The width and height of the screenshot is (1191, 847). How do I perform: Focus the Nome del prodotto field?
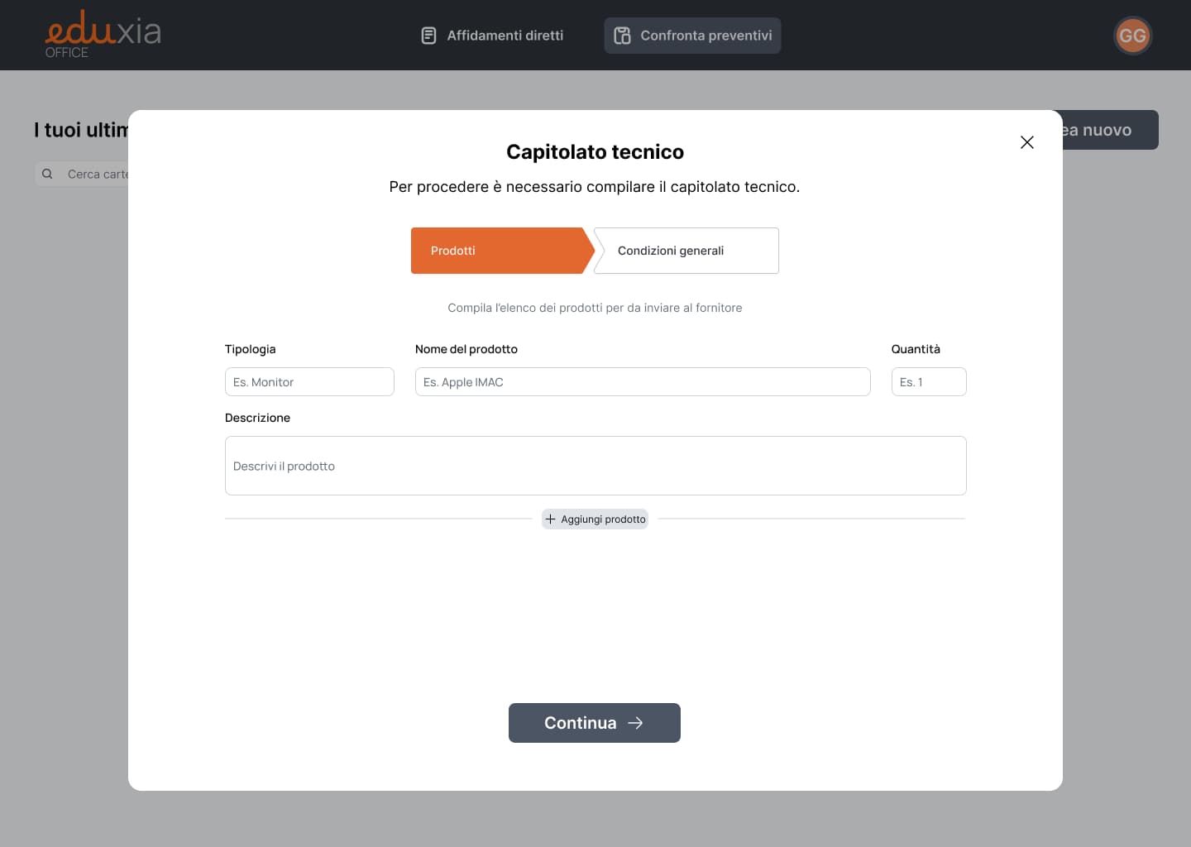point(642,382)
